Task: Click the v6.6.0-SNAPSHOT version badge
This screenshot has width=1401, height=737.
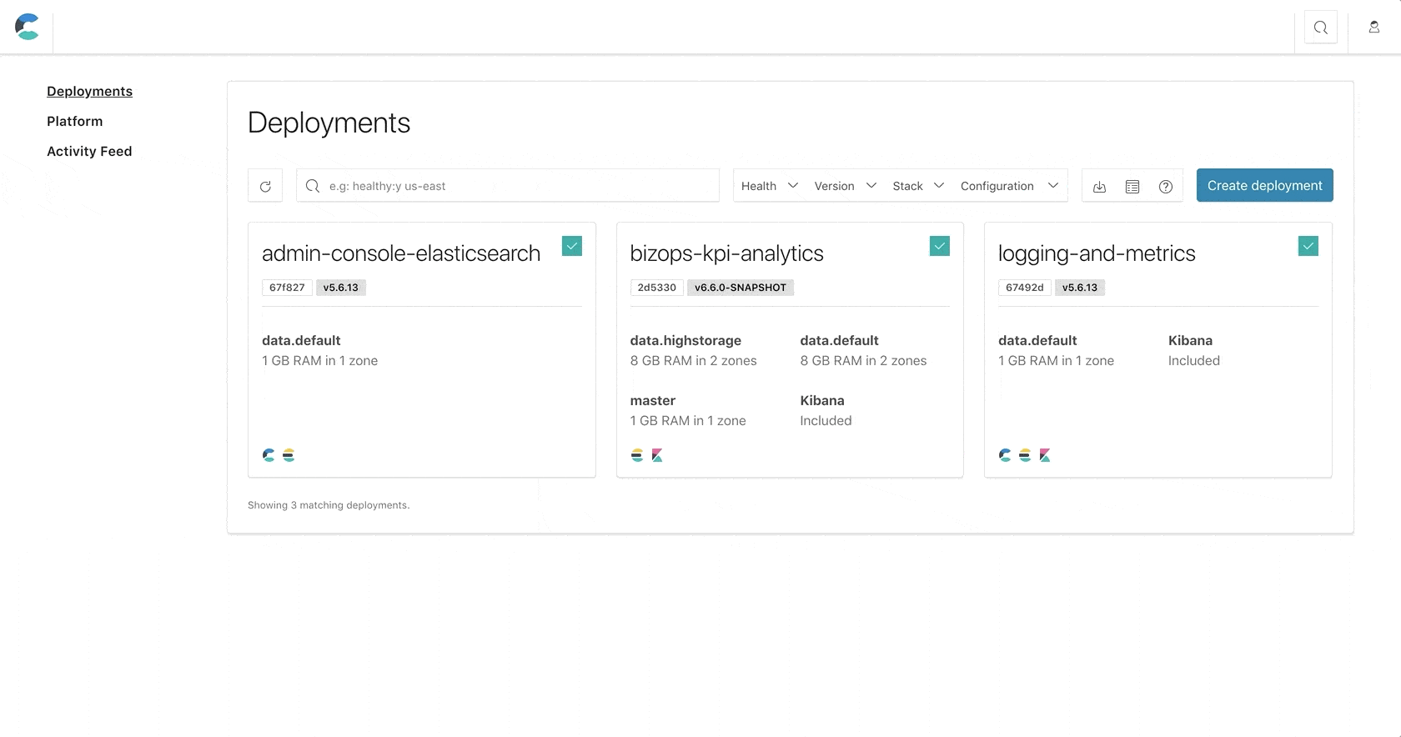Action: [741, 288]
